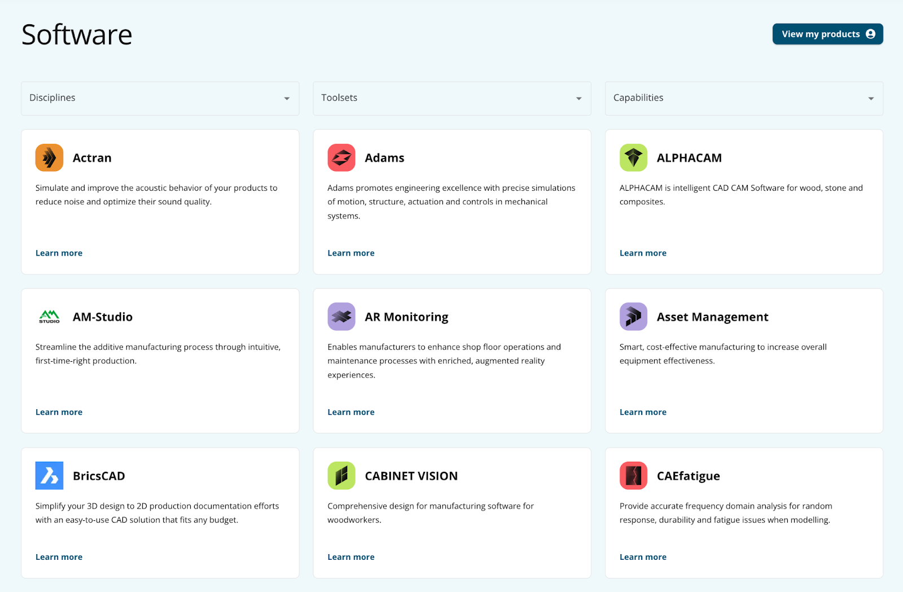
Task: Click the BricsCAD card title
Action: click(99, 476)
